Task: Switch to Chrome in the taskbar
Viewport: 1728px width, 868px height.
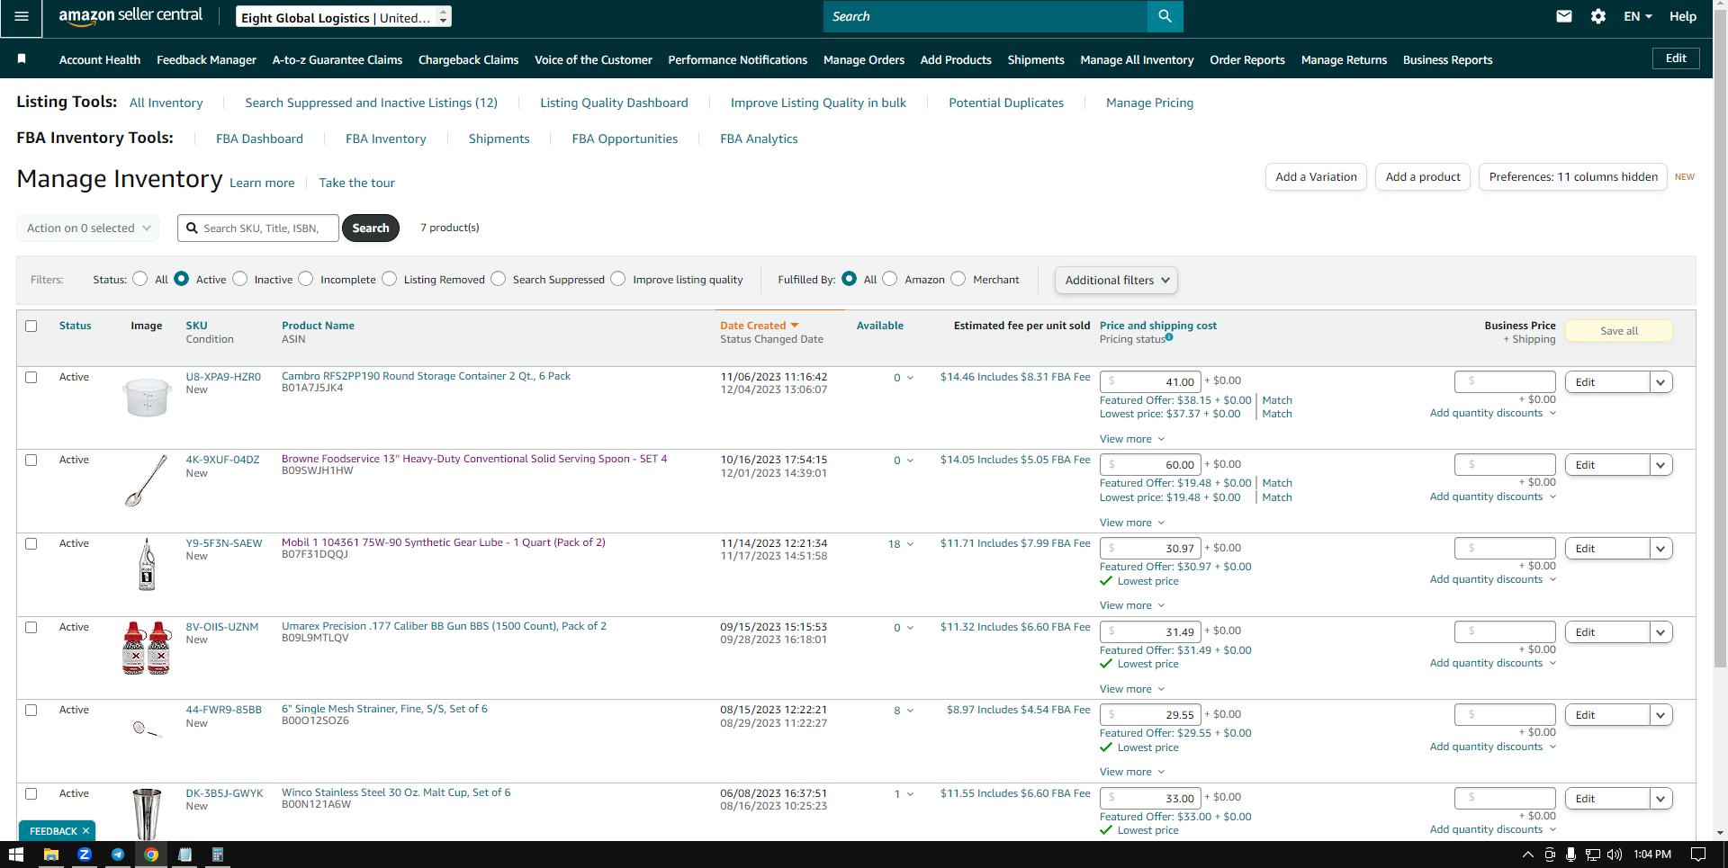Action: tap(151, 855)
